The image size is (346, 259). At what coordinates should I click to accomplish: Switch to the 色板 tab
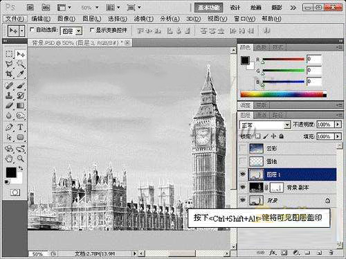pyautogui.click(x=261, y=47)
